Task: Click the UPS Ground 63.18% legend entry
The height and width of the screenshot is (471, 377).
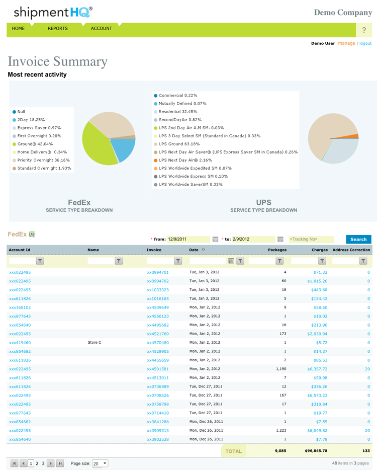Action: 177,144
